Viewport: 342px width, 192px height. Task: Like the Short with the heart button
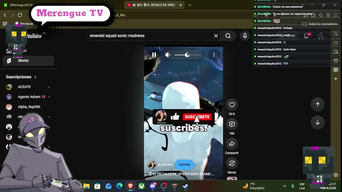[232, 105]
